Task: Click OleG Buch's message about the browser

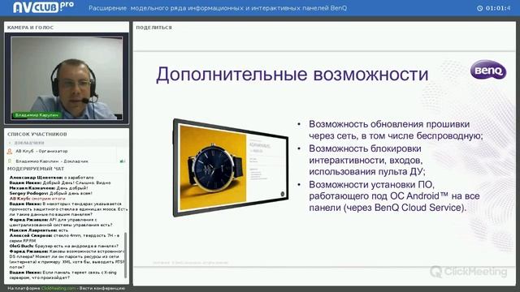Action: (63, 246)
